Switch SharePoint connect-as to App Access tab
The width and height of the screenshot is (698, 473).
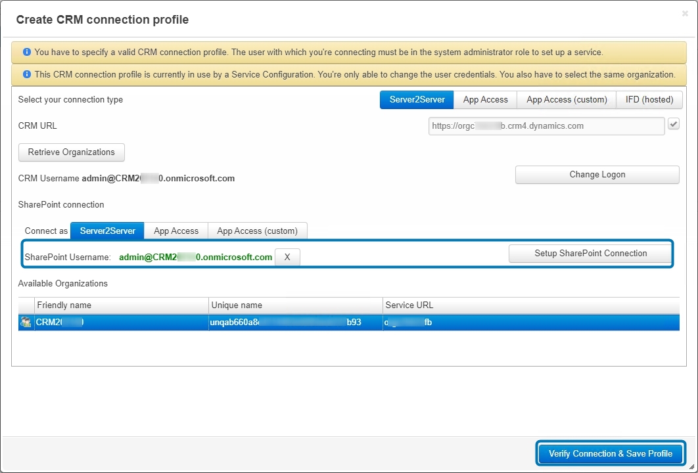(176, 231)
